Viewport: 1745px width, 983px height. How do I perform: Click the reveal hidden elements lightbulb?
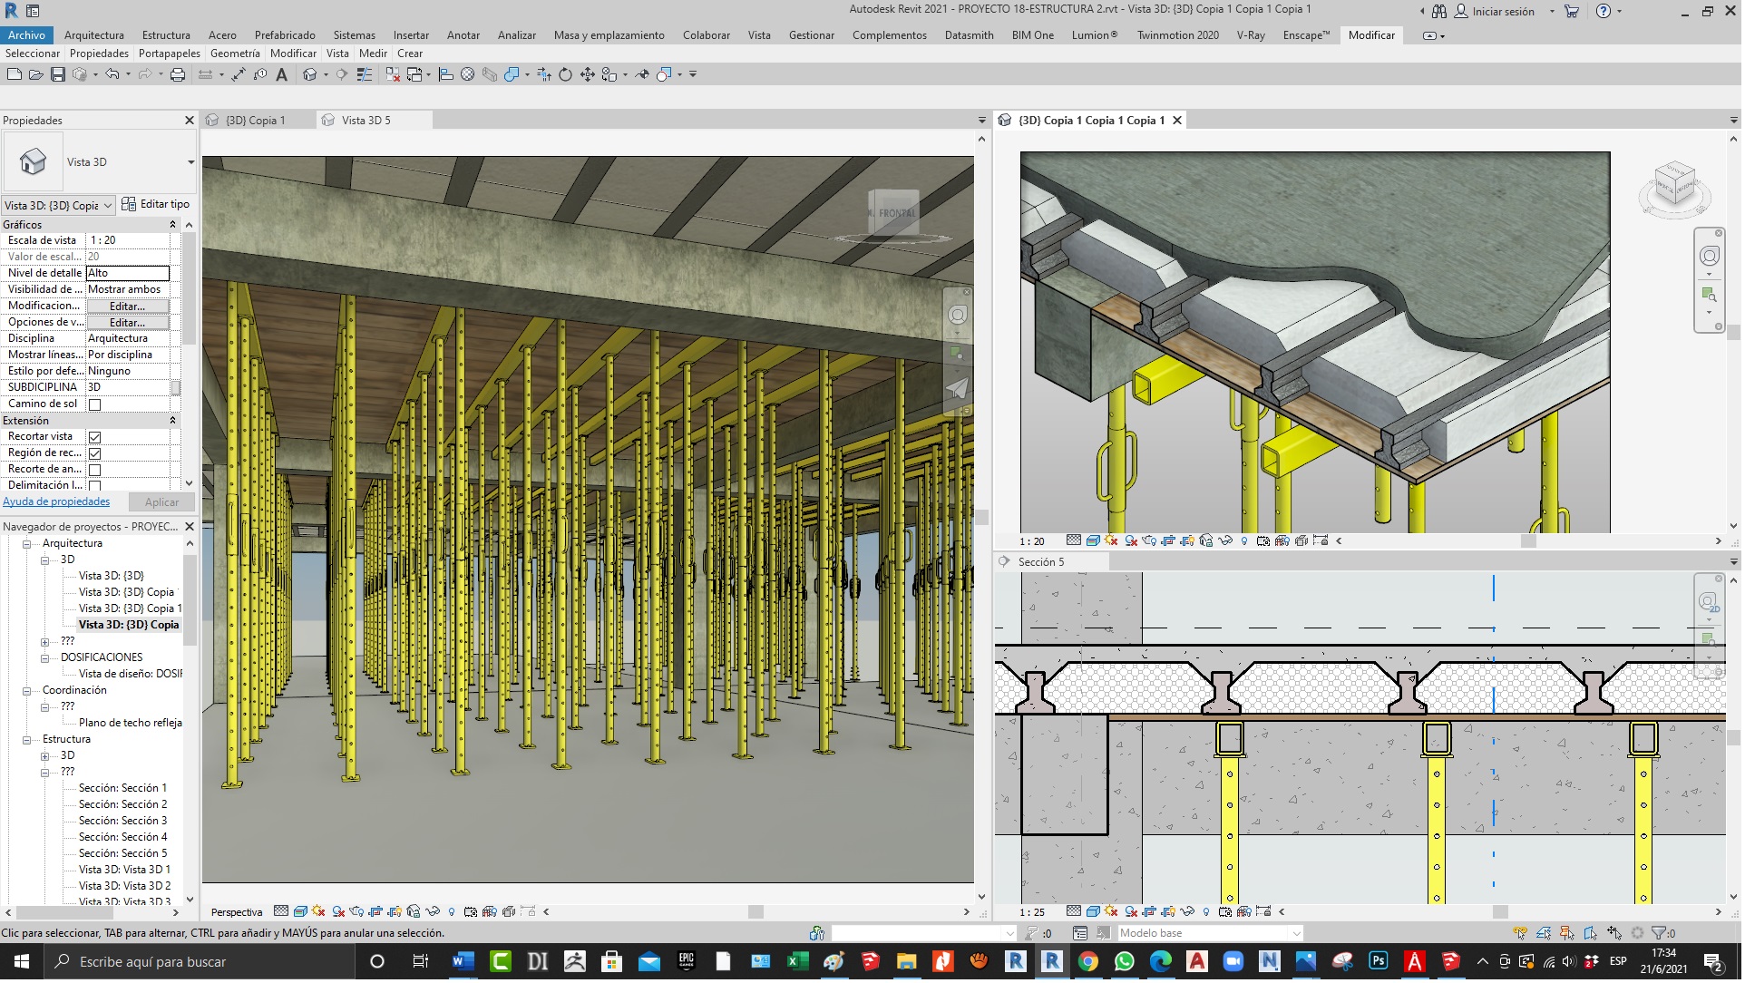click(x=453, y=911)
